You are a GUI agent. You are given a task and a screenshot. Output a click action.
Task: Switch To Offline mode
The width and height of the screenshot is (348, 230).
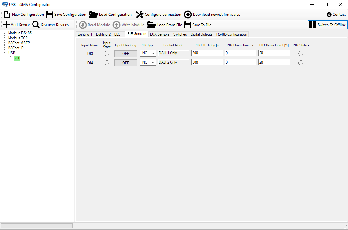pos(327,25)
